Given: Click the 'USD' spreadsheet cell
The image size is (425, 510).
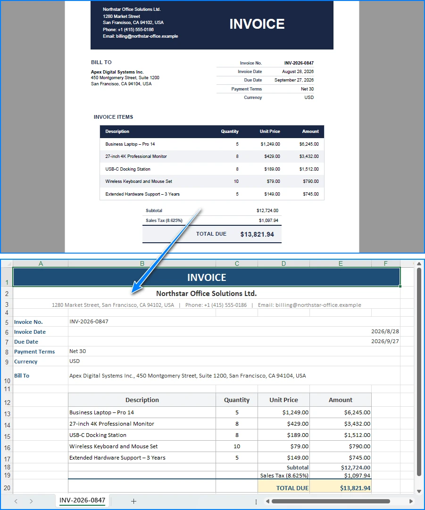Looking at the screenshot, I should pyautogui.click(x=234, y=361).
